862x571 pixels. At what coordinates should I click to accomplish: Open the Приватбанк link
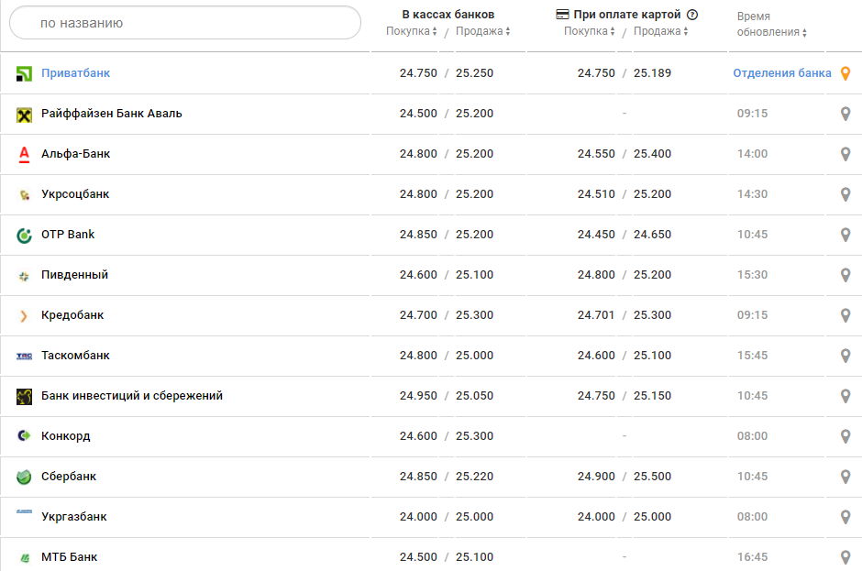[x=75, y=73]
